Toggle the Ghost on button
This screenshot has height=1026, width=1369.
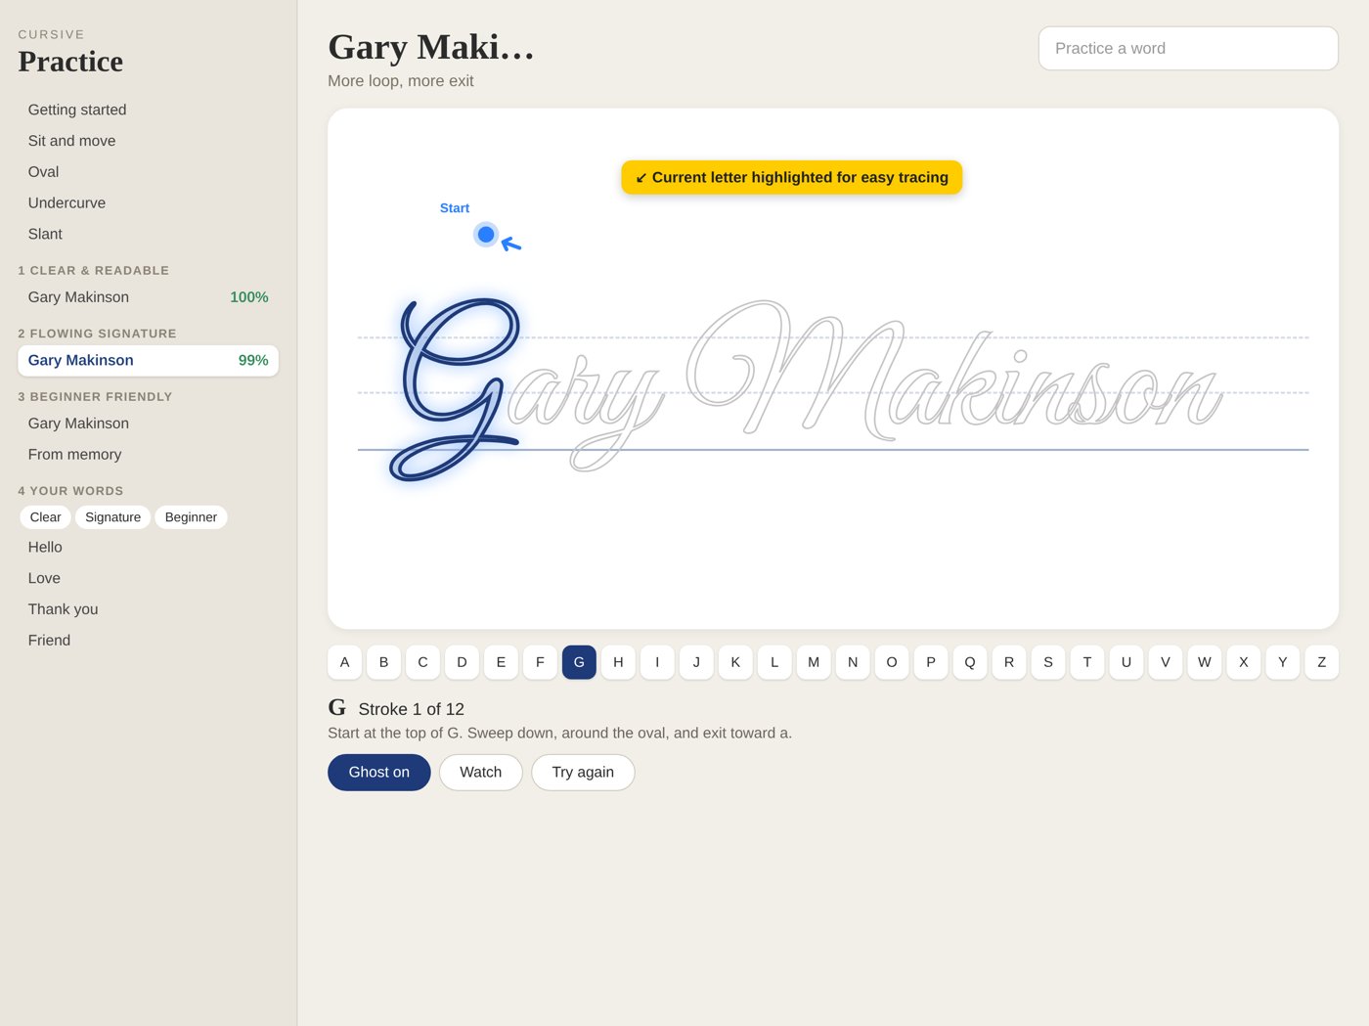tap(379, 773)
